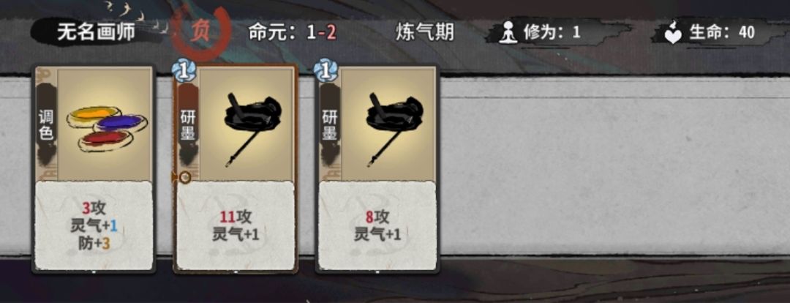The image size is (790, 303).
Task: Click the small circle marker on the highlighted card's edge
Action: pos(185,177)
